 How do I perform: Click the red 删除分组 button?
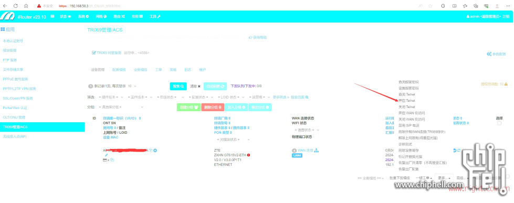pyautogui.click(x=213, y=107)
